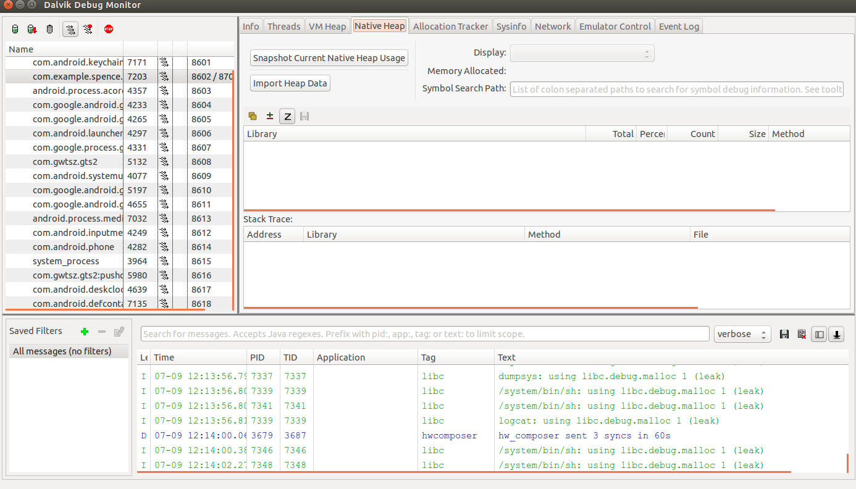Click the plus-minus diff icon
856x489 pixels.
tap(270, 116)
